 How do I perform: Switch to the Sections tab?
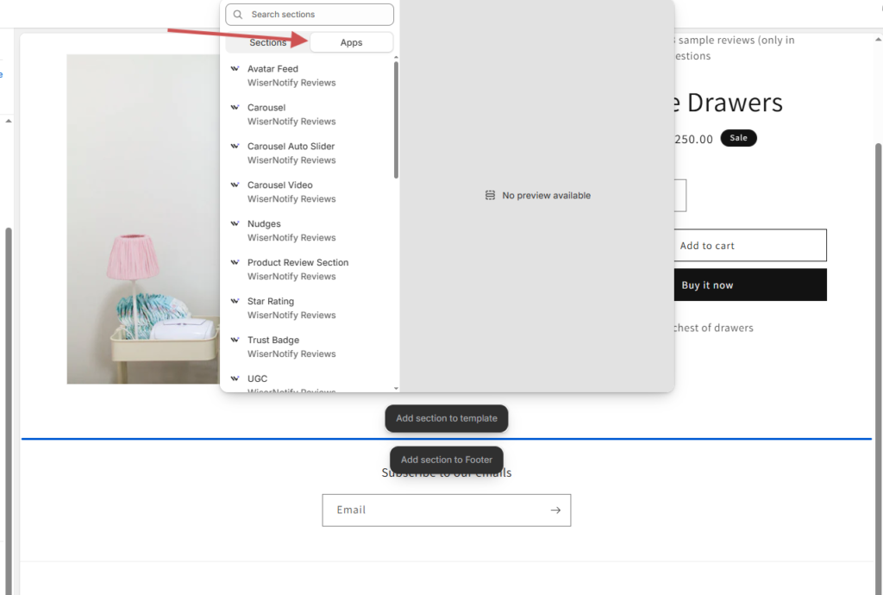[267, 42]
